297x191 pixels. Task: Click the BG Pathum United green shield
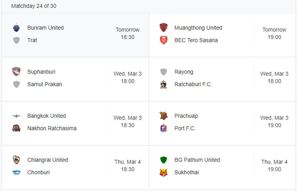click(164, 160)
